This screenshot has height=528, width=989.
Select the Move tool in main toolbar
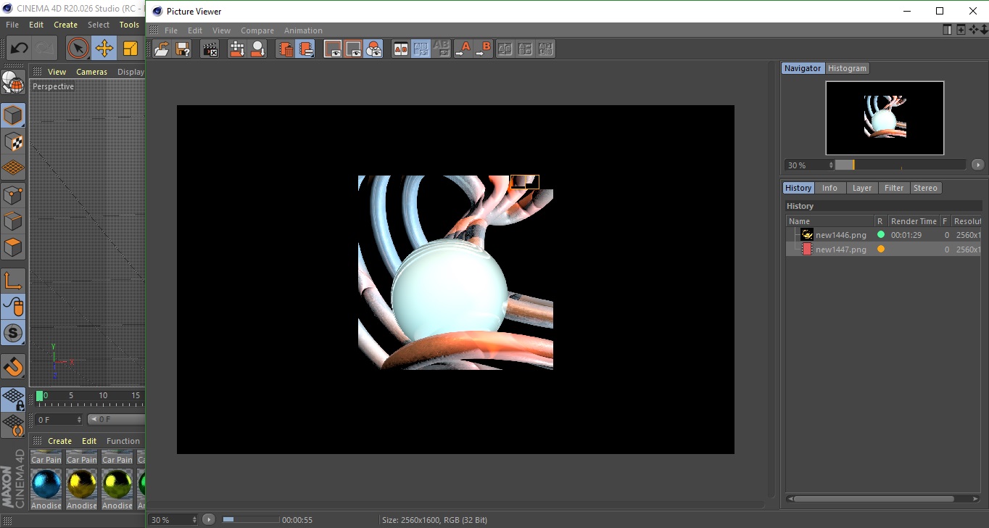(x=104, y=49)
